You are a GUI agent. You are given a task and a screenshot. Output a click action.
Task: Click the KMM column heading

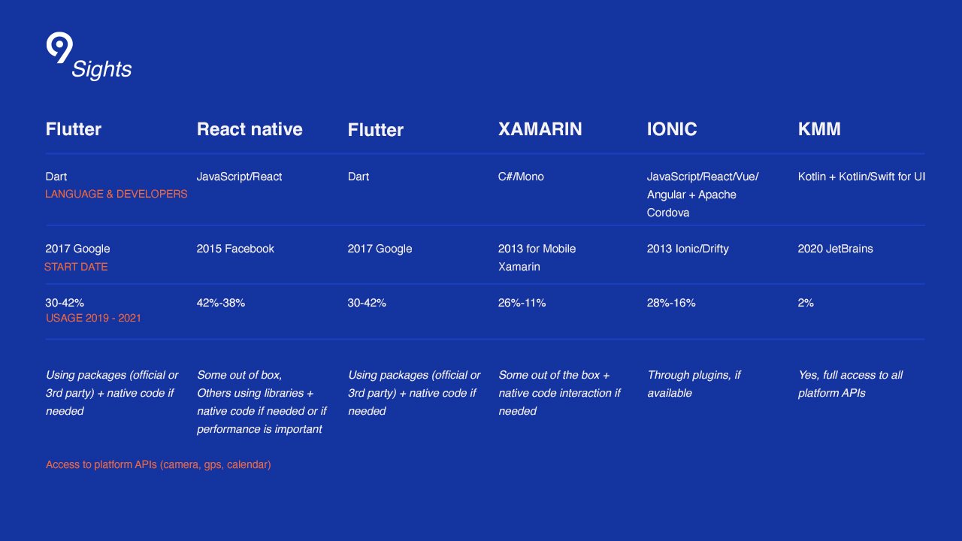819,129
